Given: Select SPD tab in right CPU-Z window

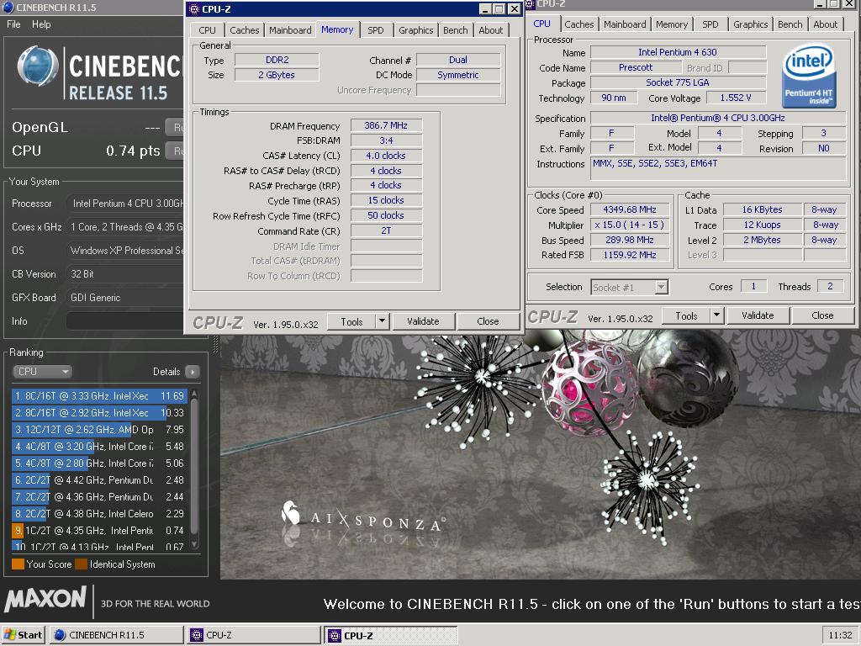Looking at the screenshot, I should point(710,24).
